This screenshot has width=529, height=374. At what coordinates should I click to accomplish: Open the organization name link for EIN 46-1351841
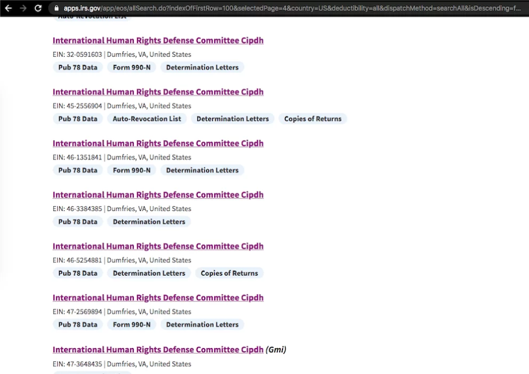pyautogui.click(x=158, y=143)
